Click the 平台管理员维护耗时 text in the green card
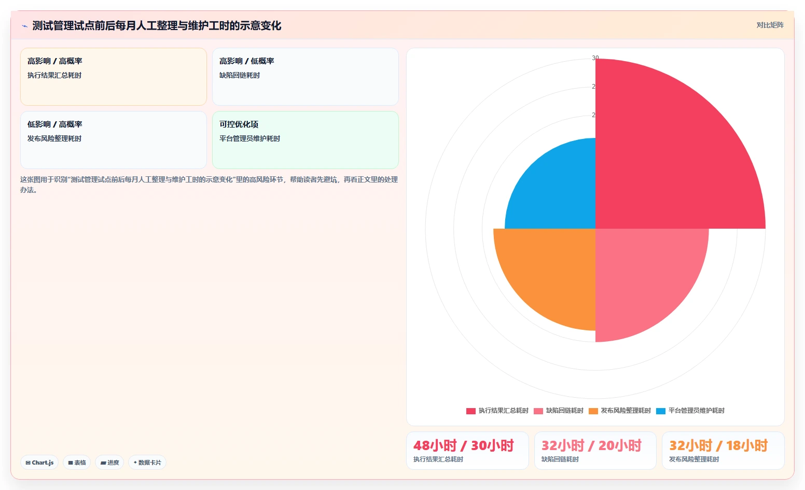Viewport: 805px width, 490px height. 249,138
